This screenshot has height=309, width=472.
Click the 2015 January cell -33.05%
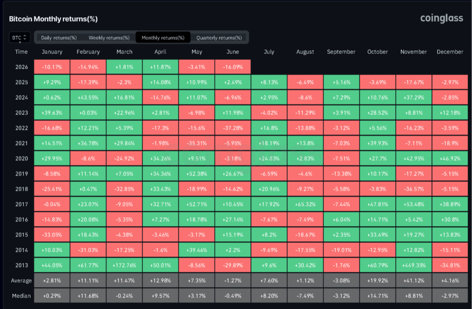tap(52, 235)
